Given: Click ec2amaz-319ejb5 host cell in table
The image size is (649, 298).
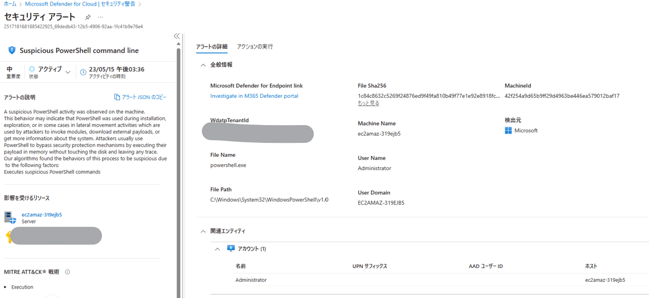Looking at the screenshot, I should [x=605, y=280].
